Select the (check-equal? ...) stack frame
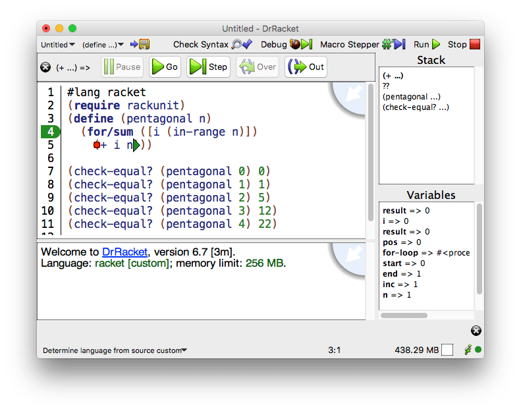Screen dimensions: 521x411 [416, 107]
